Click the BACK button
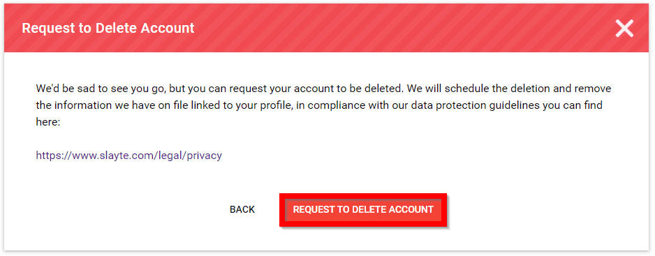Image resolution: width=655 pixels, height=256 pixels. pyautogui.click(x=242, y=210)
